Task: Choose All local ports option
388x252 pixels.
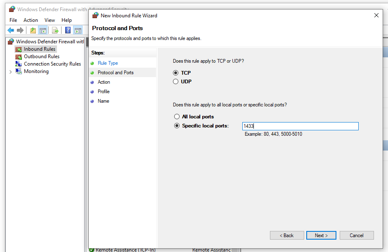Action: tap(177, 116)
